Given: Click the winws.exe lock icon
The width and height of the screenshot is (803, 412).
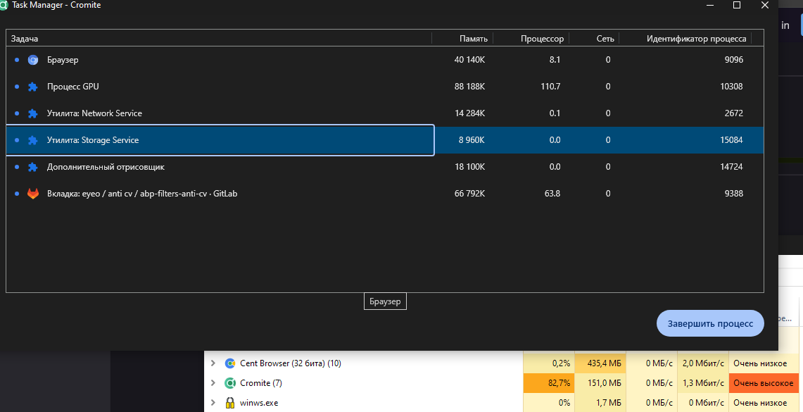Looking at the screenshot, I should [229, 403].
